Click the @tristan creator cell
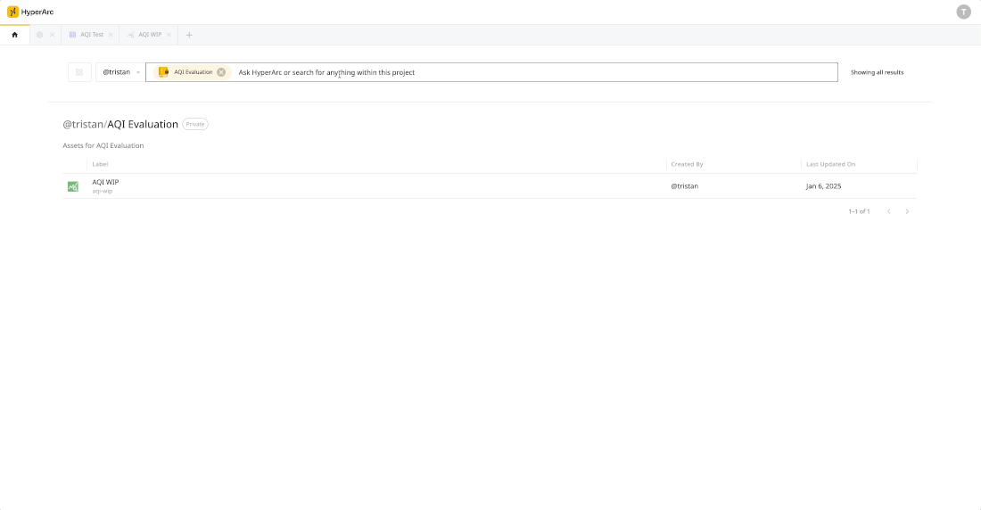981x510 pixels. pos(684,185)
